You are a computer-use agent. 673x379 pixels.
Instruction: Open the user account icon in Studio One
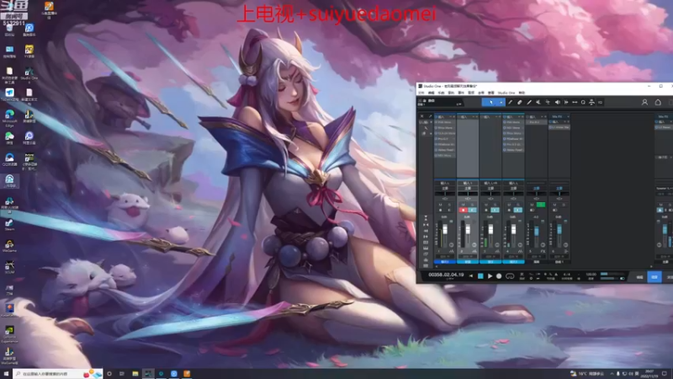pos(644,102)
